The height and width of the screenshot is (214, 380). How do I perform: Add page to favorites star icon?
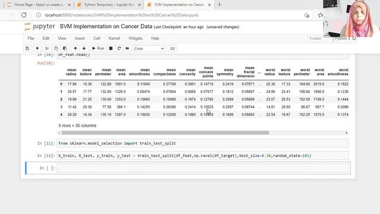(x=306, y=15)
